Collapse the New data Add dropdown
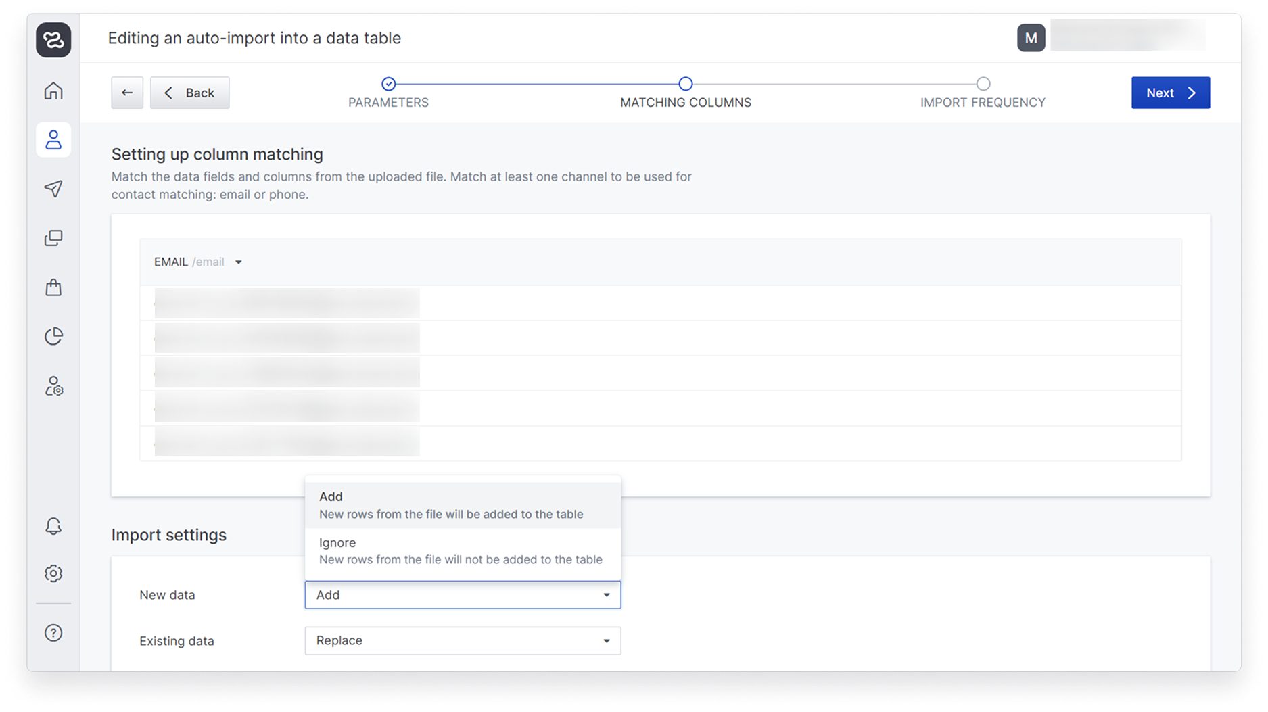The height and width of the screenshot is (712, 1268). [463, 595]
